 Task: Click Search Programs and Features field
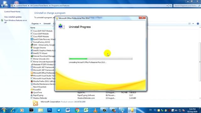[187, 6]
